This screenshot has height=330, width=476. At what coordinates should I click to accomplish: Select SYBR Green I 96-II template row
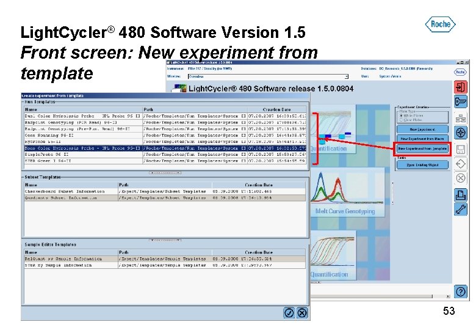[165, 161]
